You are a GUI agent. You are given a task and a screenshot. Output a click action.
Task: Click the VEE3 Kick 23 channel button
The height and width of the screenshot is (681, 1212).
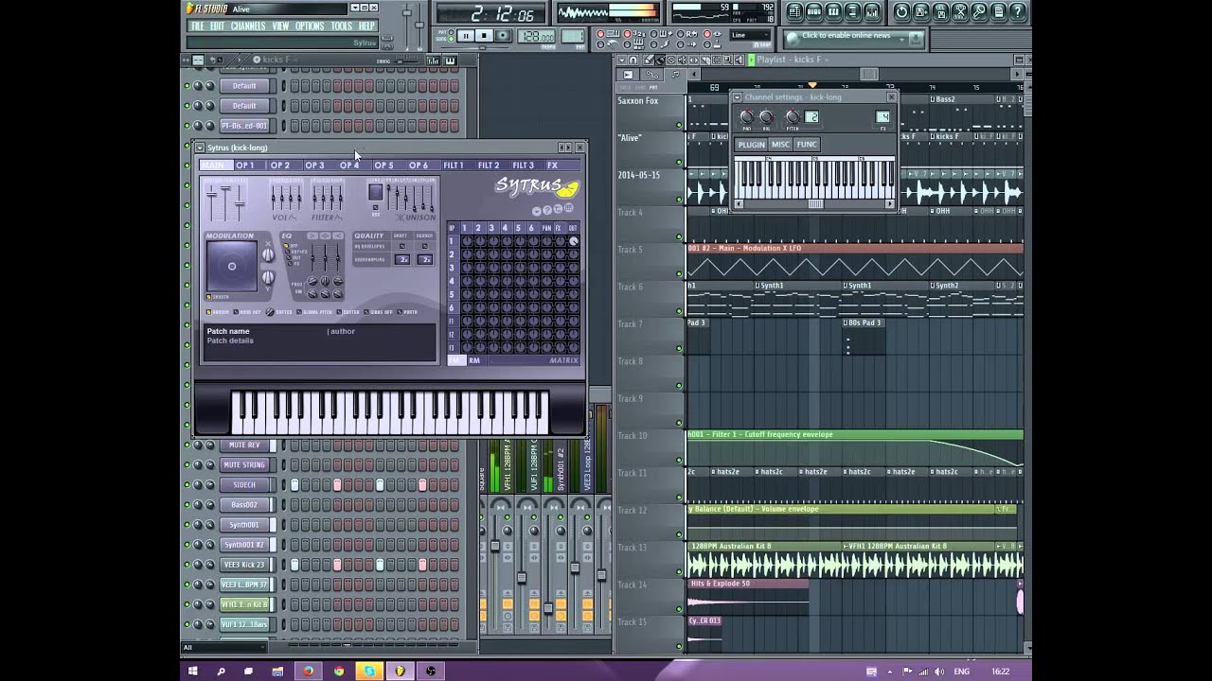click(x=244, y=565)
